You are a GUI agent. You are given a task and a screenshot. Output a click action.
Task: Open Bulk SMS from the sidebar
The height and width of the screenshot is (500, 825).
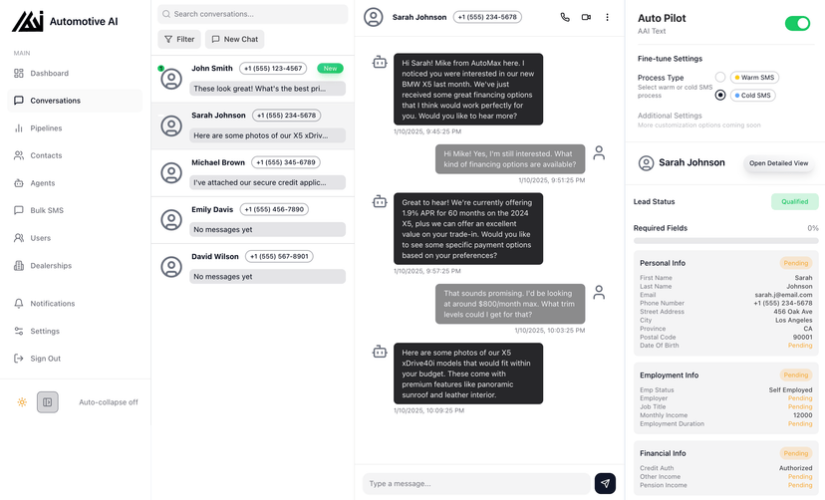(x=47, y=211)
